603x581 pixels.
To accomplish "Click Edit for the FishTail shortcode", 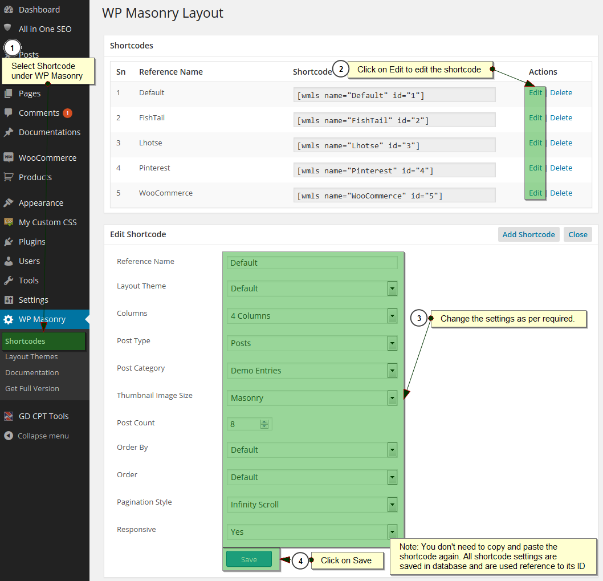I will coord(535,117).
